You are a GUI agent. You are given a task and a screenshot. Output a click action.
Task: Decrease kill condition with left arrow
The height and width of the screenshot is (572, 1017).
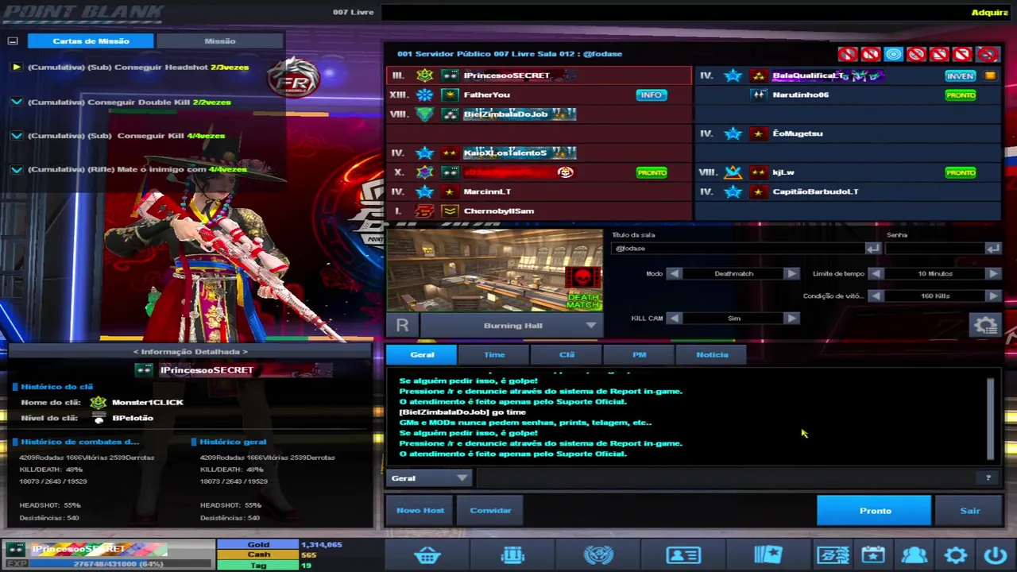[x=875, y=296]
